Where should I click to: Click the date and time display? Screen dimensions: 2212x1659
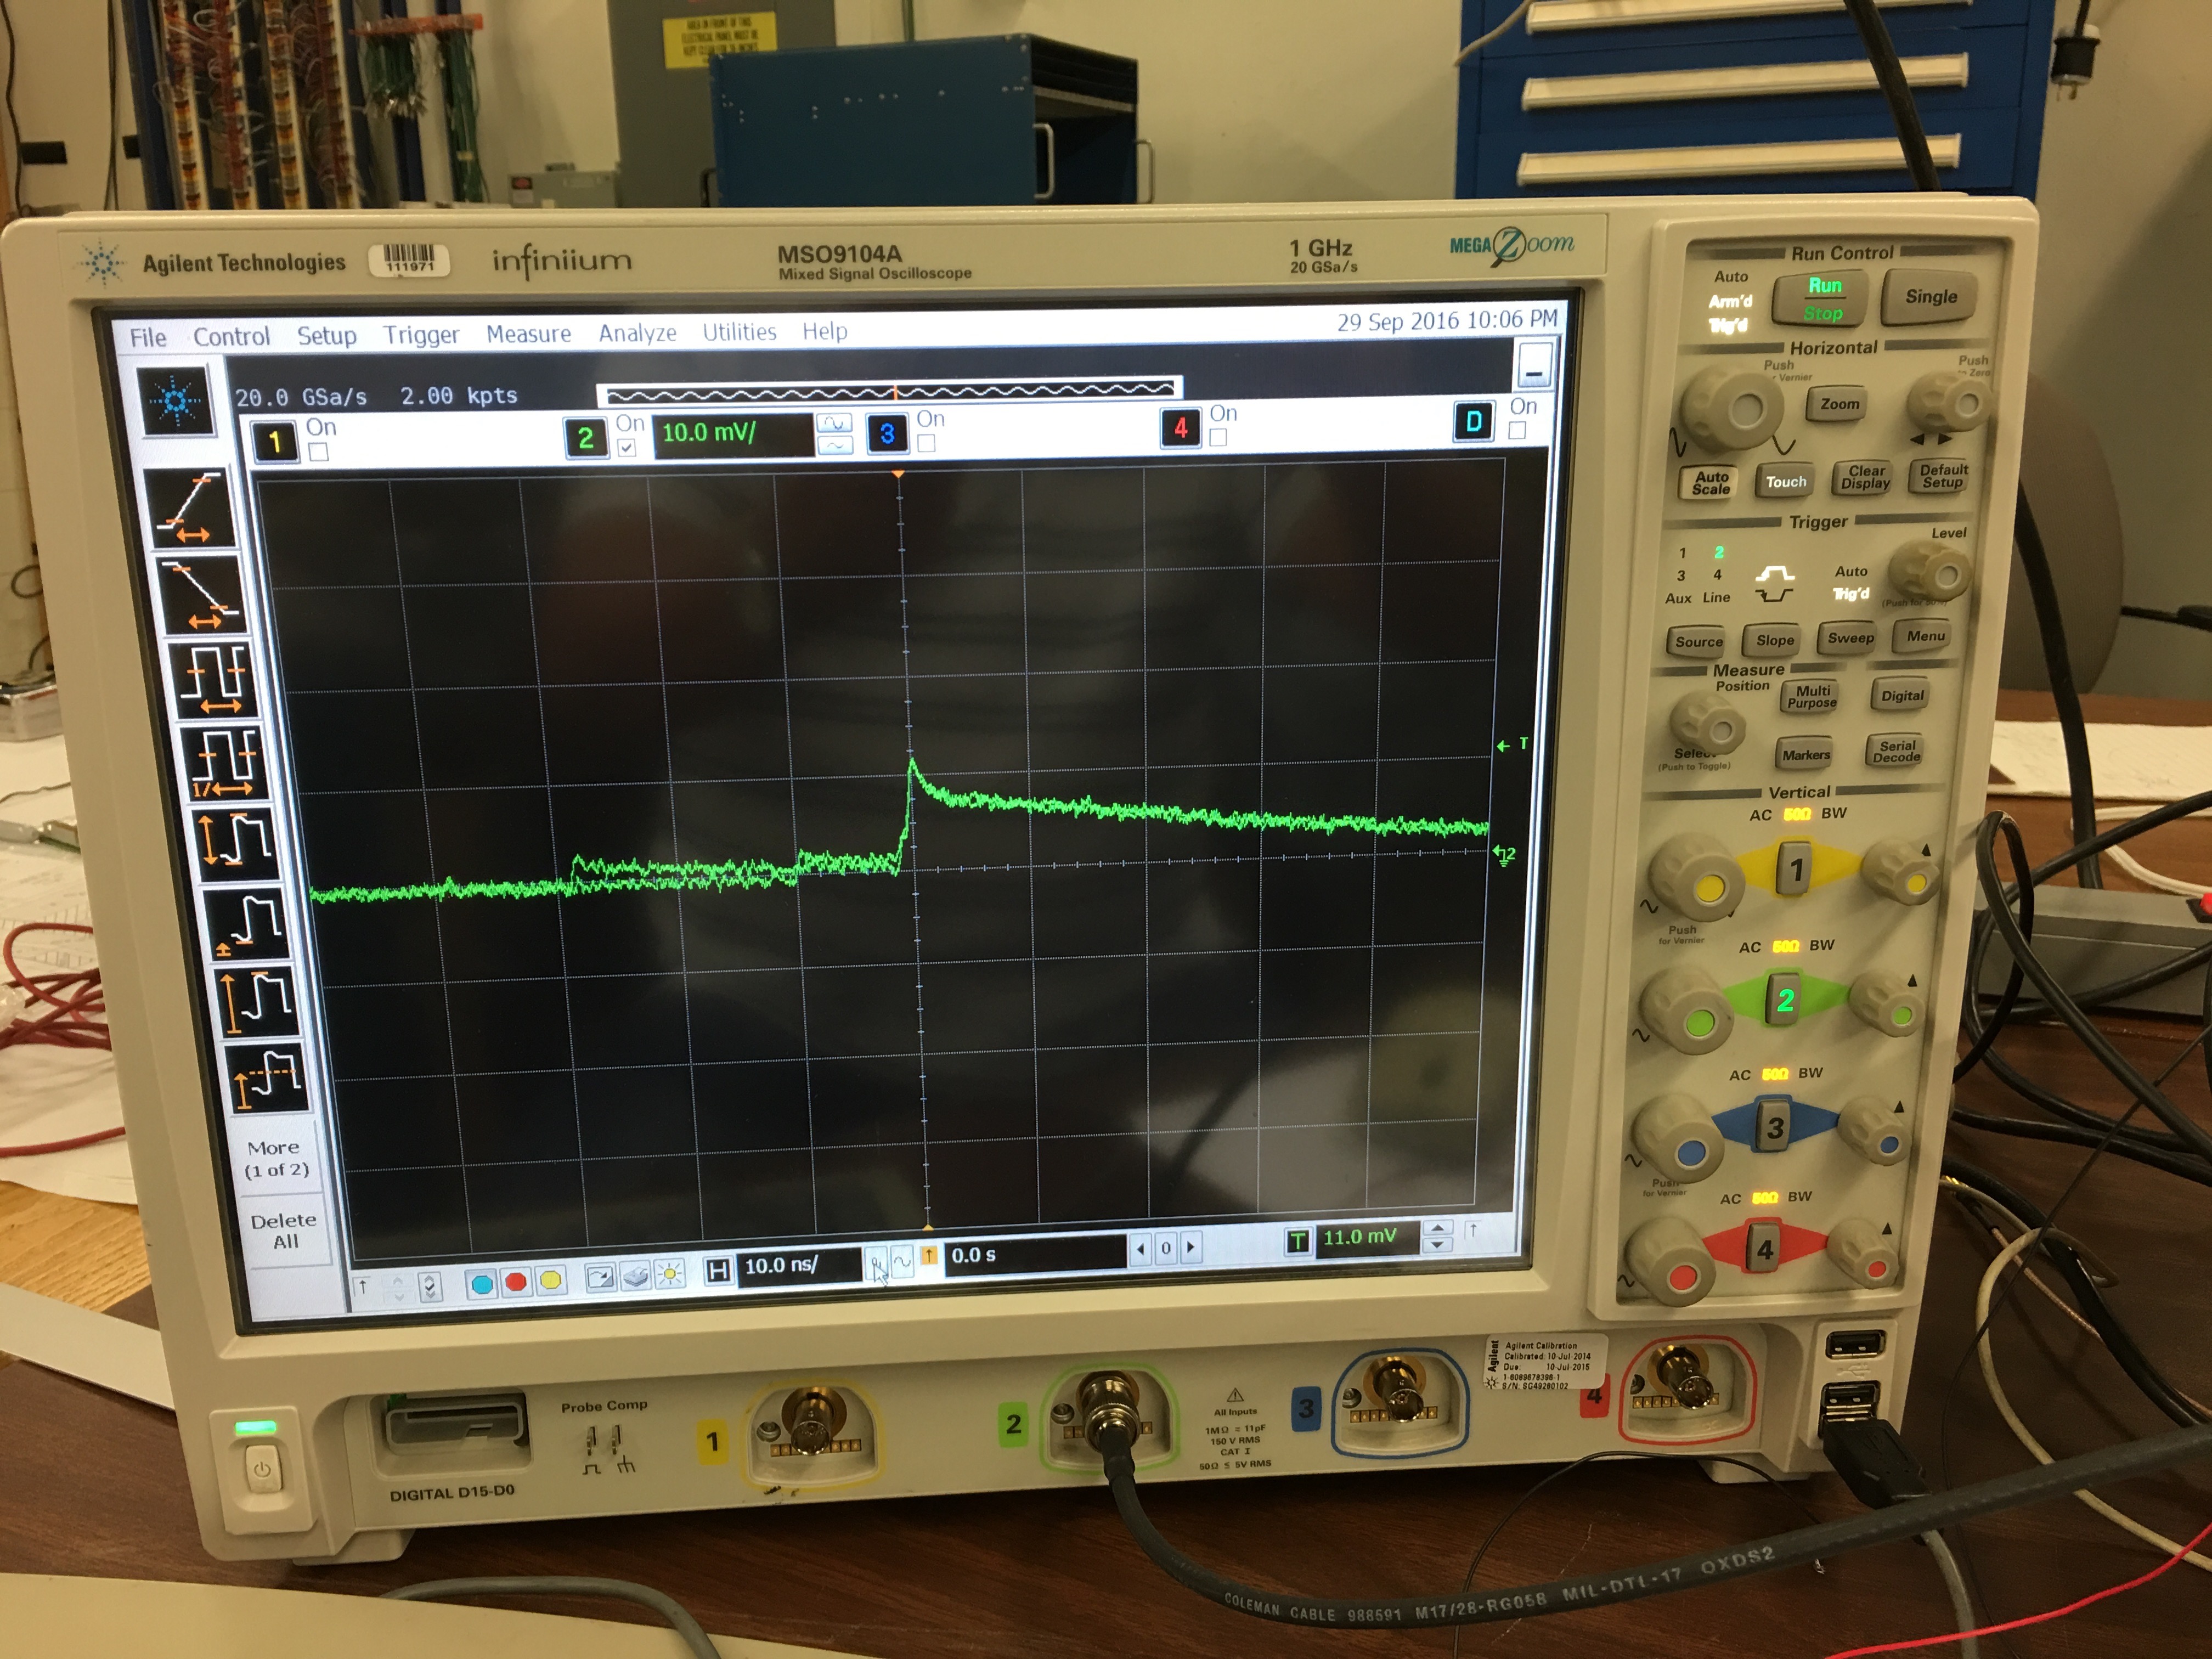click(x=1447, y=320)
